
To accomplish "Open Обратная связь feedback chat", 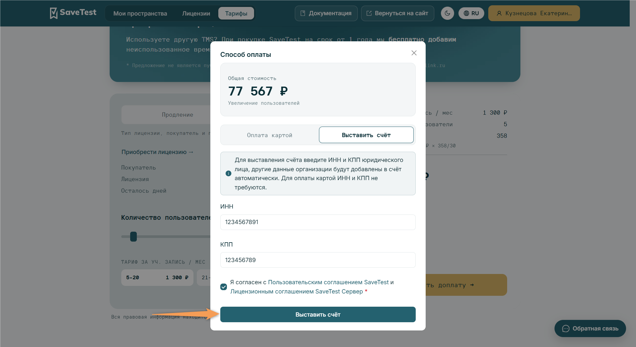I will (x=590, y=328).
